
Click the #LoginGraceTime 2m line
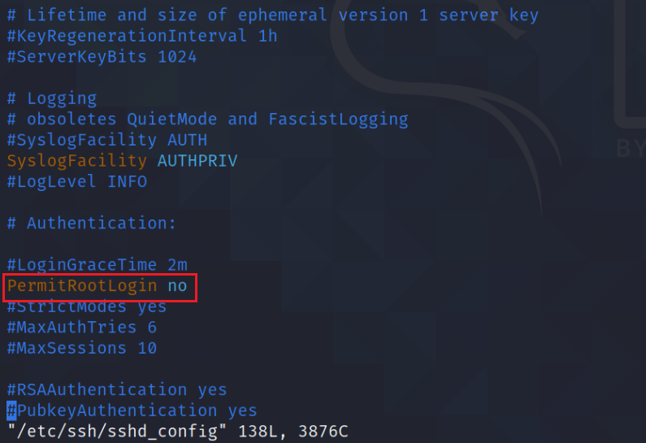[98, 264]
